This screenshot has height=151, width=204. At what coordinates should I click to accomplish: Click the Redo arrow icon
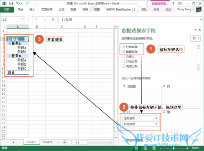point(27,3)
